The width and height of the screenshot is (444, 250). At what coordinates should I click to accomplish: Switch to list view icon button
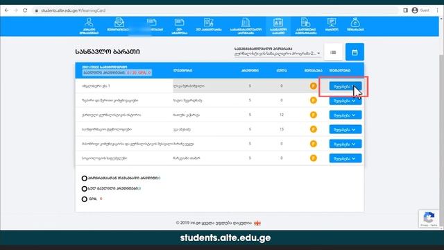pos(333,52)
